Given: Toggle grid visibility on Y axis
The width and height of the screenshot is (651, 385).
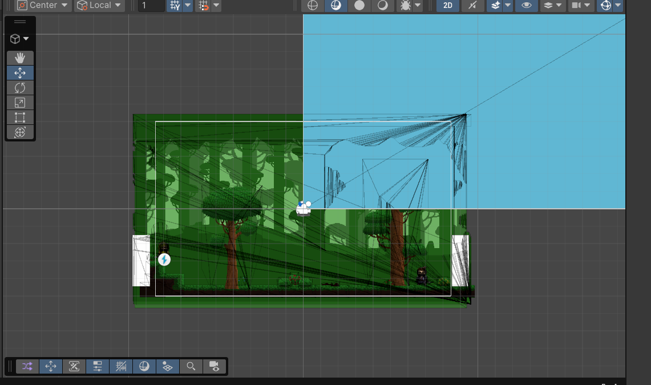Looking at the screenshot, I should point(175,5).
